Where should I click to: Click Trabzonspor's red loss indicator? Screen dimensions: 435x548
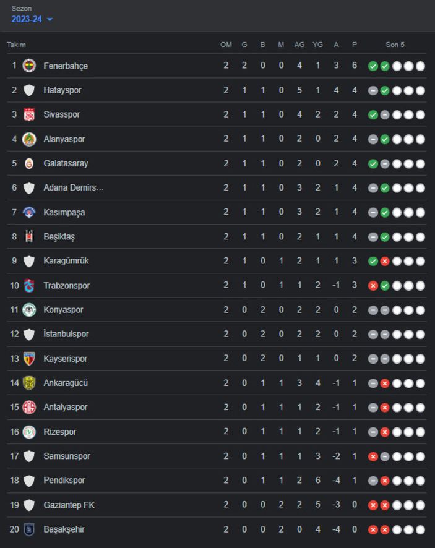point(373,286)
